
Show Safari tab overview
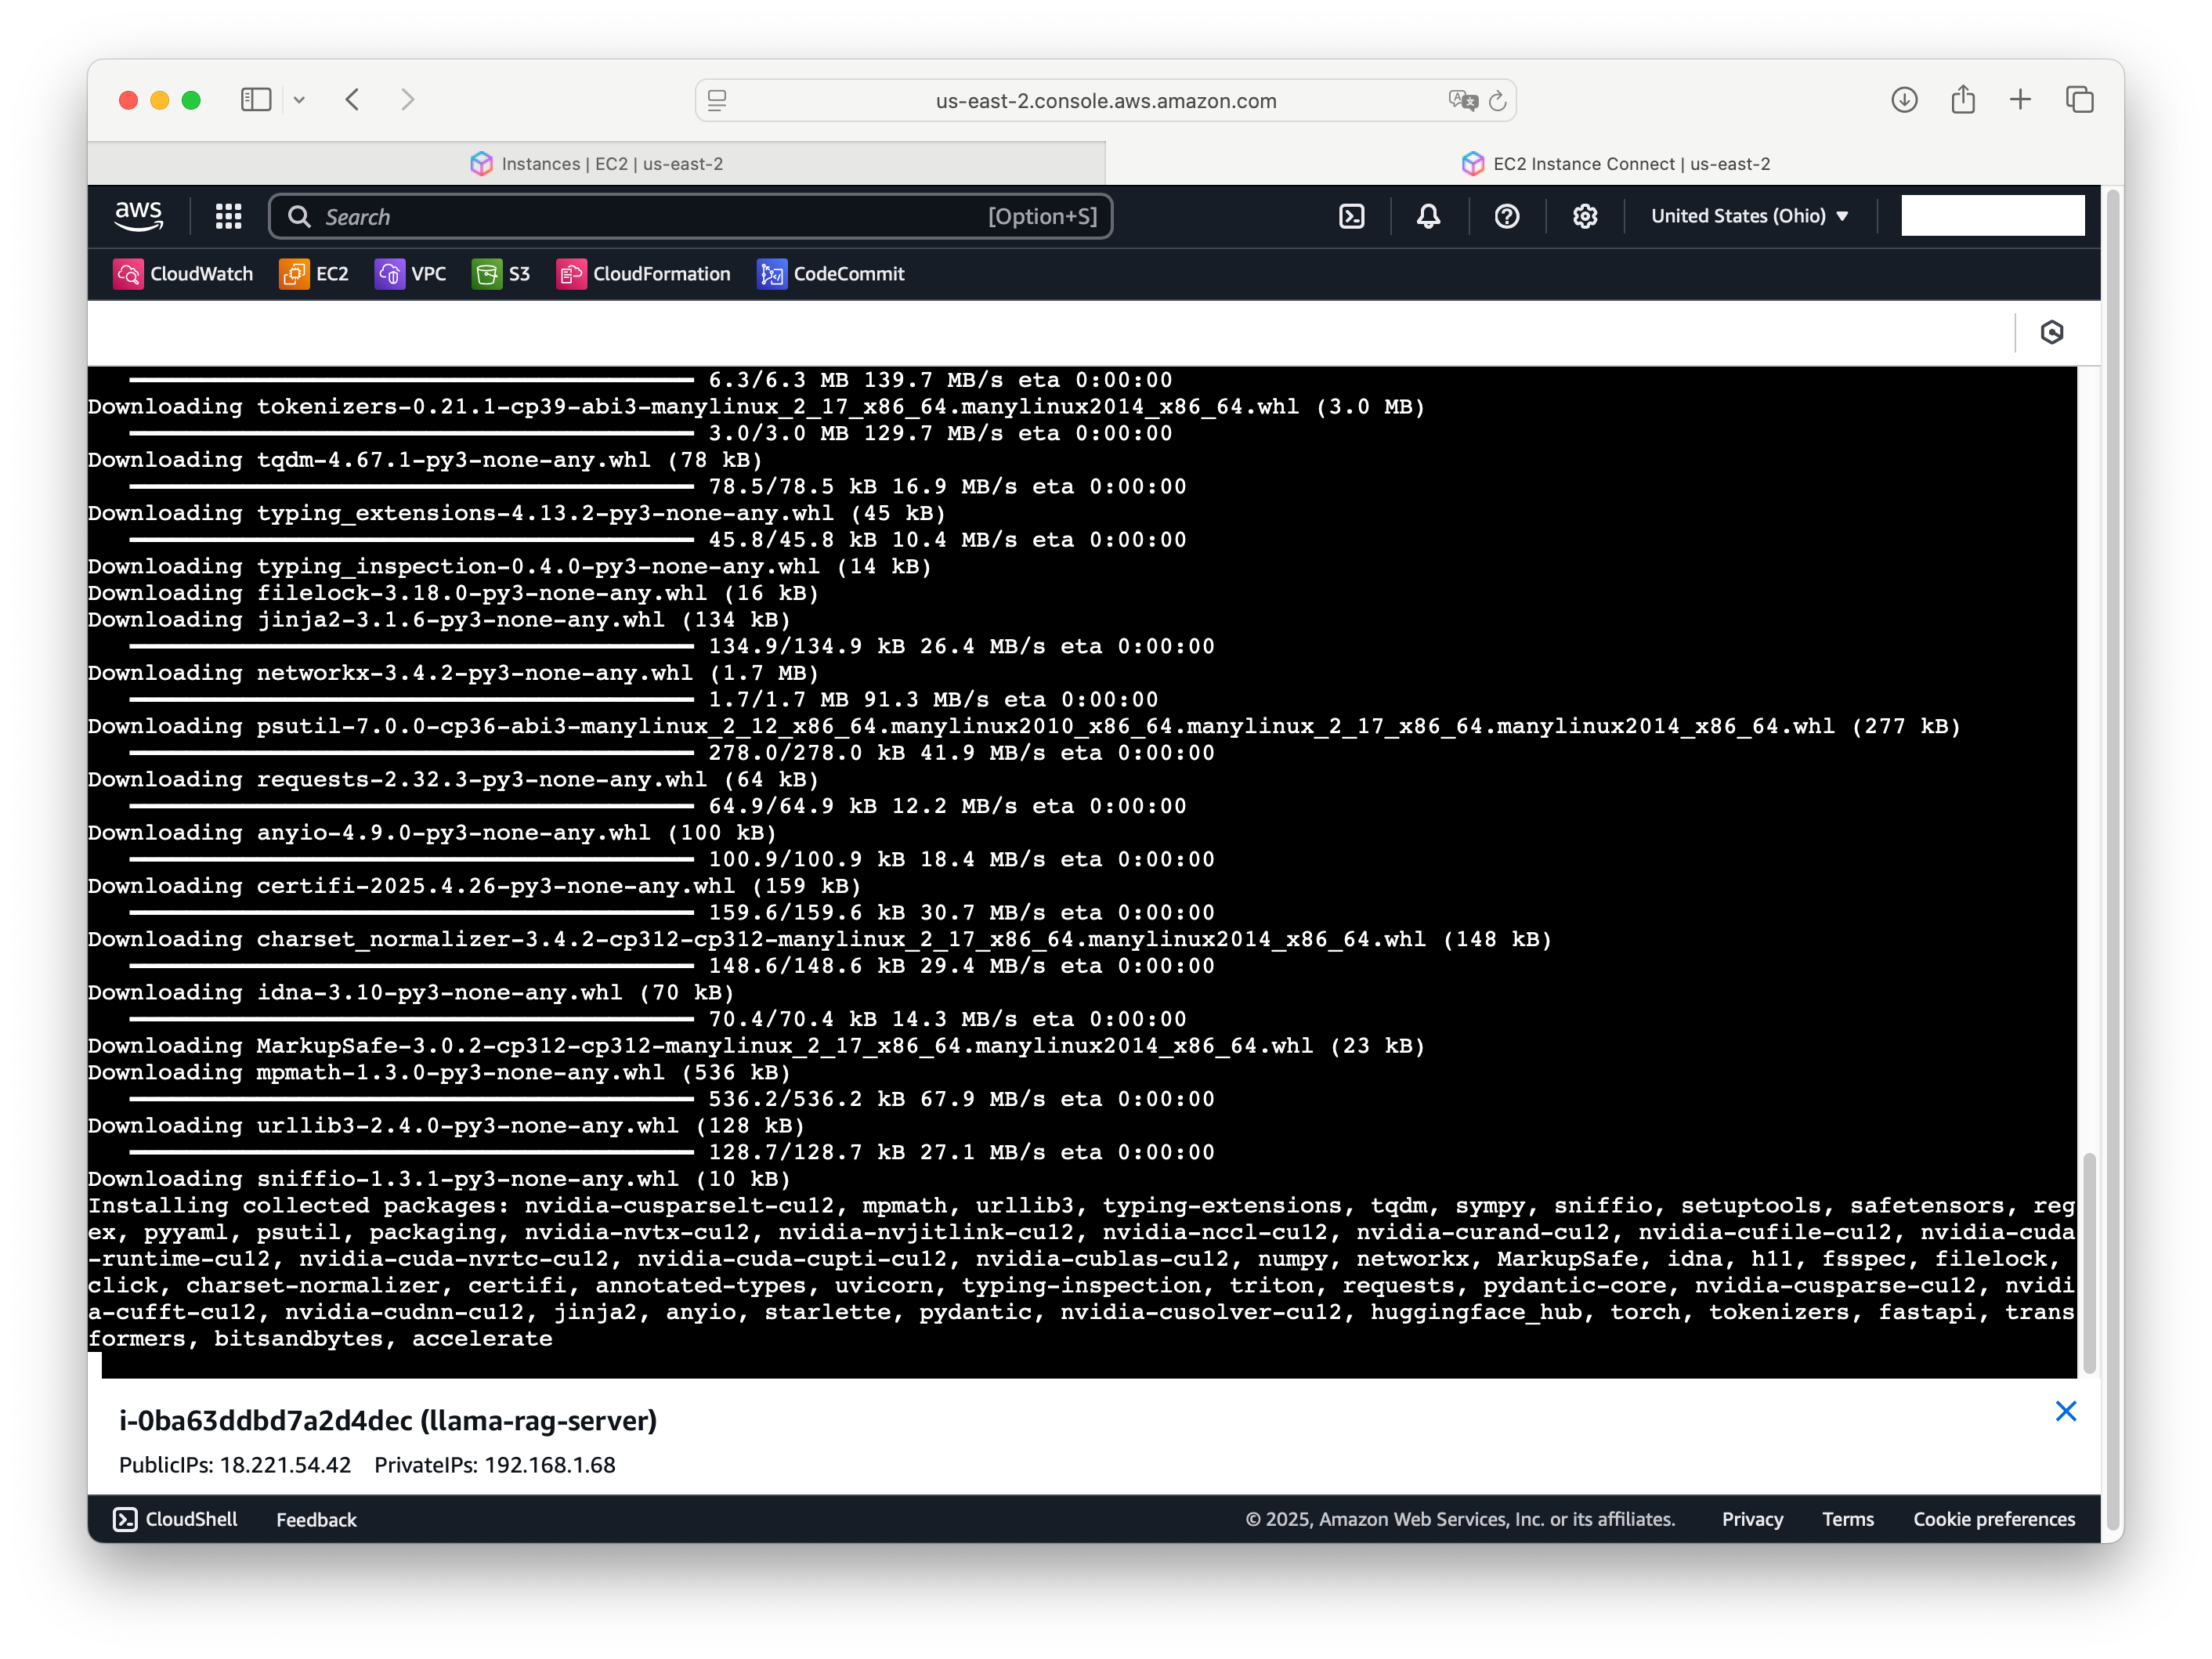tap(2080, 100)
